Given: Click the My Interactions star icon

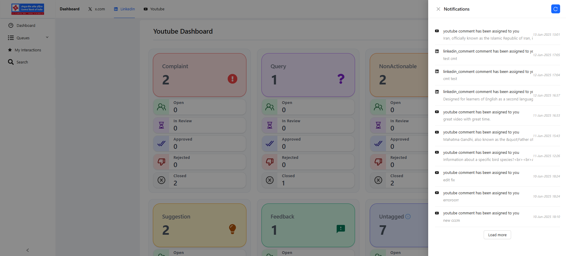Looking at the screenshot, I should pyautogui.click(x=10, y=50).
